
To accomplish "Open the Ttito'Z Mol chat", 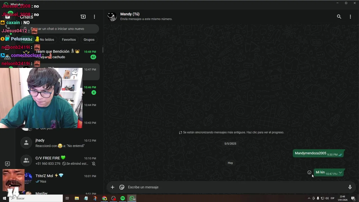I will (x=58, y=178).
